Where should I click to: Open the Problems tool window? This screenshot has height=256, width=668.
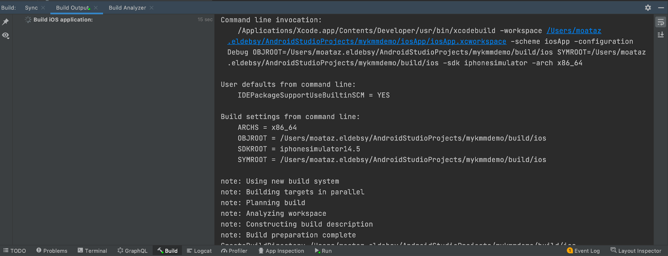(x=52, y=251)
